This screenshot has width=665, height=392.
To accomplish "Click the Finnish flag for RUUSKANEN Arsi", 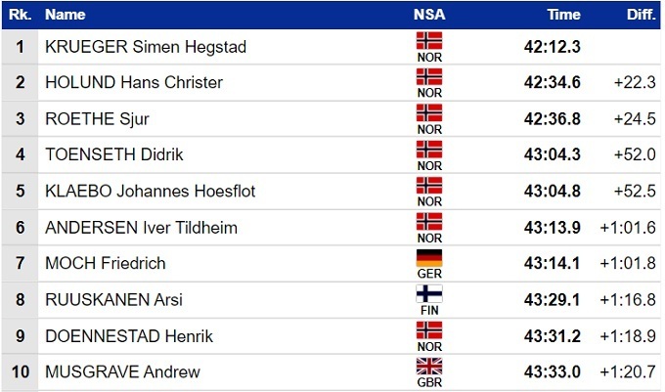I will [x=428, y=294].
